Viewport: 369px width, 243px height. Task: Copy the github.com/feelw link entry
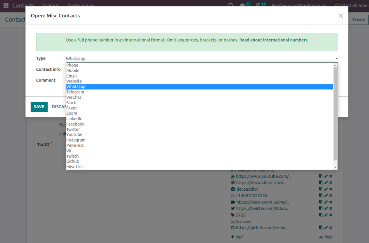(x=321, y=228)
